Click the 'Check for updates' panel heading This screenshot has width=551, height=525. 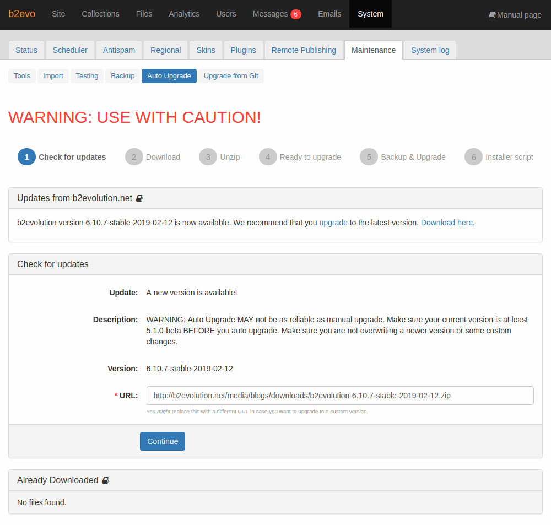point(53,264)
